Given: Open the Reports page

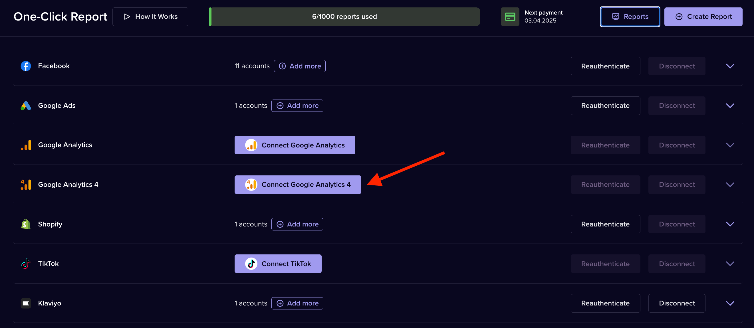Looking at the screenshot, I should [630, 17].
